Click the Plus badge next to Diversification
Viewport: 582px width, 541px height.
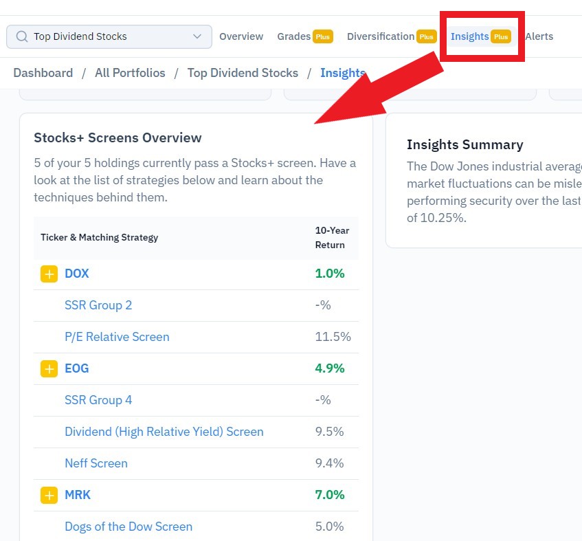coord(427,36)
